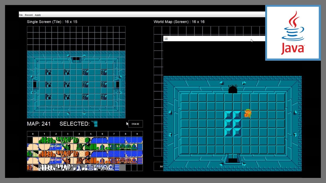Viewport: 326px width, 183px height.
Task: Select the dotted sand tile in top palette row
Action: click(x=82, y=140)
